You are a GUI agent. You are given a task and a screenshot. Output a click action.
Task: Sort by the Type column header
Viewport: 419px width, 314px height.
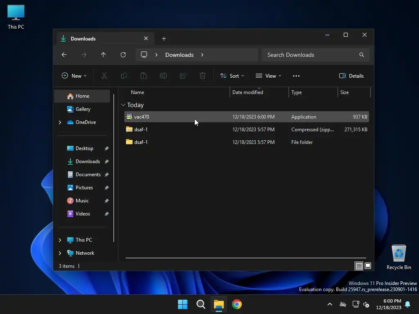(313, 92)
